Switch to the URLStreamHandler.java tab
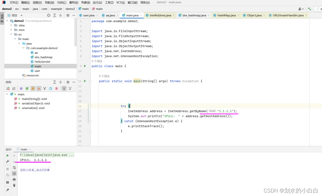 (288, 15)
